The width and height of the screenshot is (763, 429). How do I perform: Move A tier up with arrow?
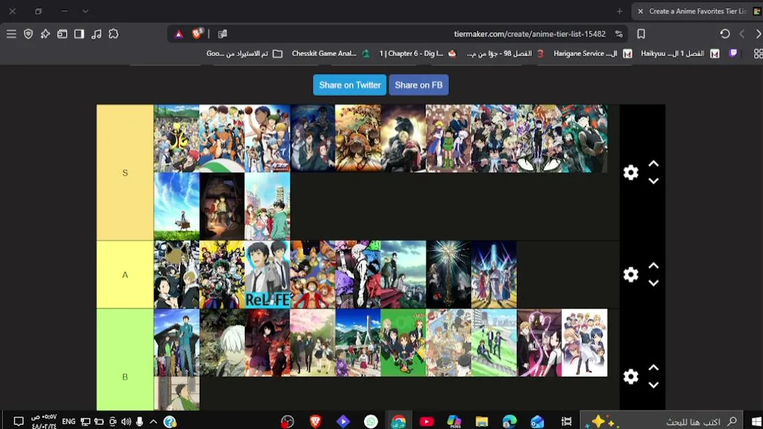click(x=653, y=266)
